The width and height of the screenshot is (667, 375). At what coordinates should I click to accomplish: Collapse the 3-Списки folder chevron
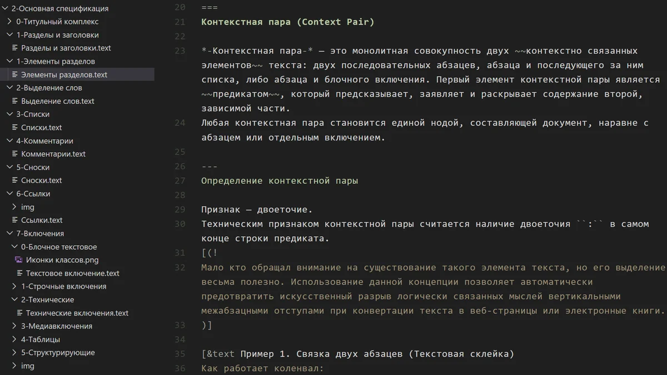(x=10, y=114)
